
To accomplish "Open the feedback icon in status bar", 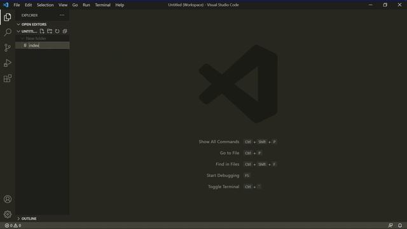I will [x=390, y=225].
